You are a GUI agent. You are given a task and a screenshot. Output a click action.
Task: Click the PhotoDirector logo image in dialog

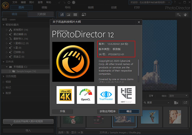[x=73, y=62]
